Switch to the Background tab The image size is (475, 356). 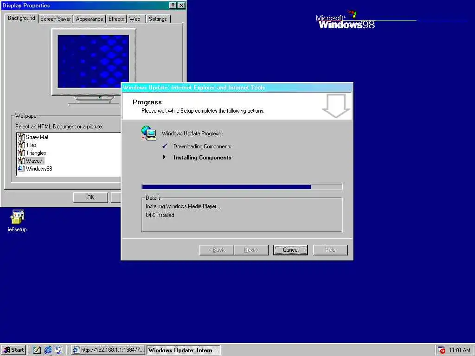pos(21,18)
